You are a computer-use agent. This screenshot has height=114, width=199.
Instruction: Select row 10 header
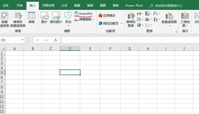tap(3, 97)
